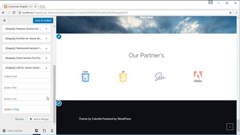
Task: Click the sidebar scroll-down arrow
Action: 54,124
